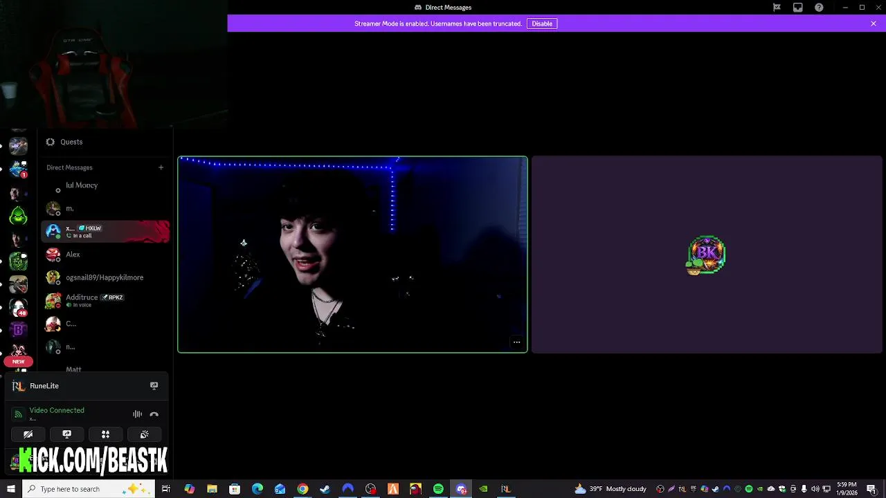Open File Explorer from the taskbar
Viewport: 886px width, 498px height.
[x=212, y=489]
